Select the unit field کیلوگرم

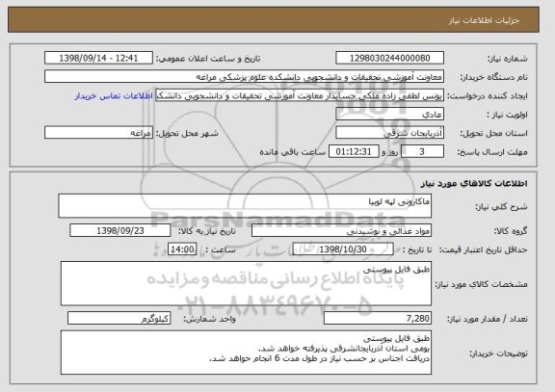(x=119, y=319)
